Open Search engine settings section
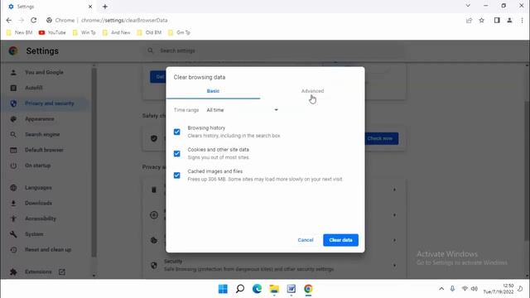The image size is (530, 298). (x=42, y=134)
